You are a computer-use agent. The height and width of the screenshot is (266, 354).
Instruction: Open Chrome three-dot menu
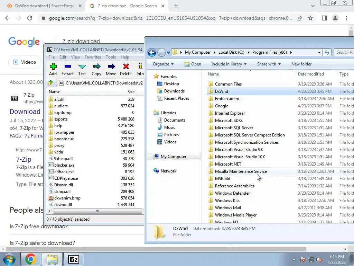[346, 18]
